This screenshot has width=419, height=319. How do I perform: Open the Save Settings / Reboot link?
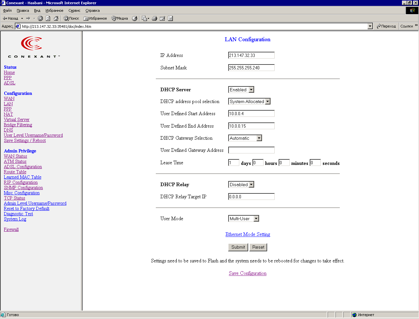point(25,140)
